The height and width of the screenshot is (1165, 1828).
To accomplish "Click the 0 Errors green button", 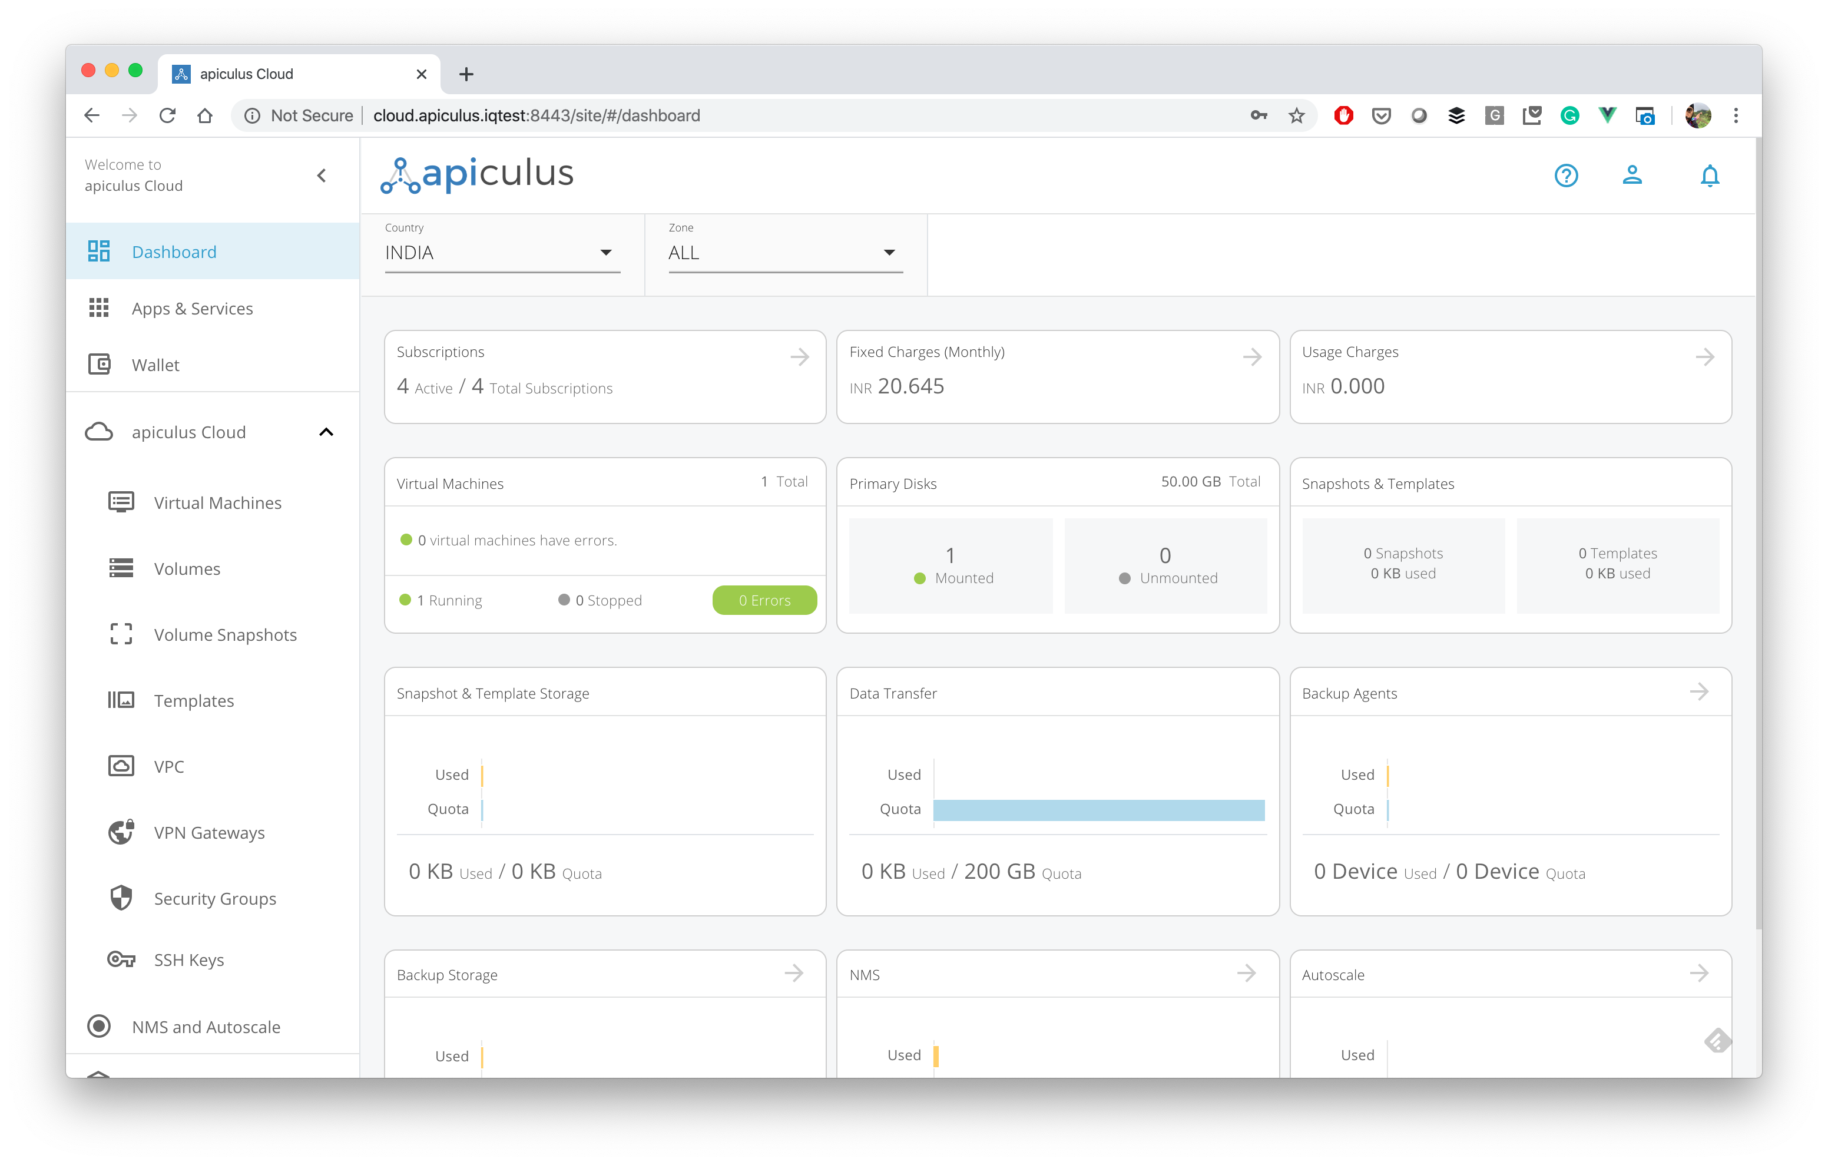I will tap(764, 600).
